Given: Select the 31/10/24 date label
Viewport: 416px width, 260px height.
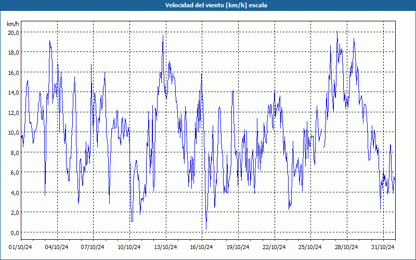Looking at the screenshot, I should pos(383,248).
